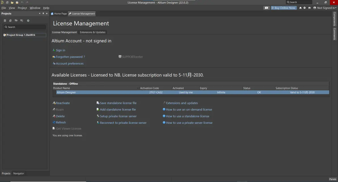
Task: Open the Project menu
Action: click(22, 8)
